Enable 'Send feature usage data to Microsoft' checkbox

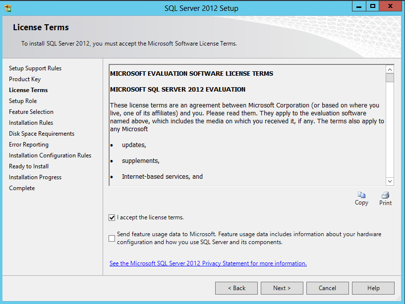pos(112,238)
